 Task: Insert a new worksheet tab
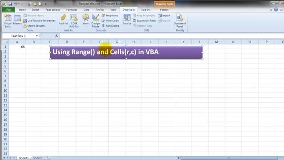pyautogui.click(x=48, y=158)
